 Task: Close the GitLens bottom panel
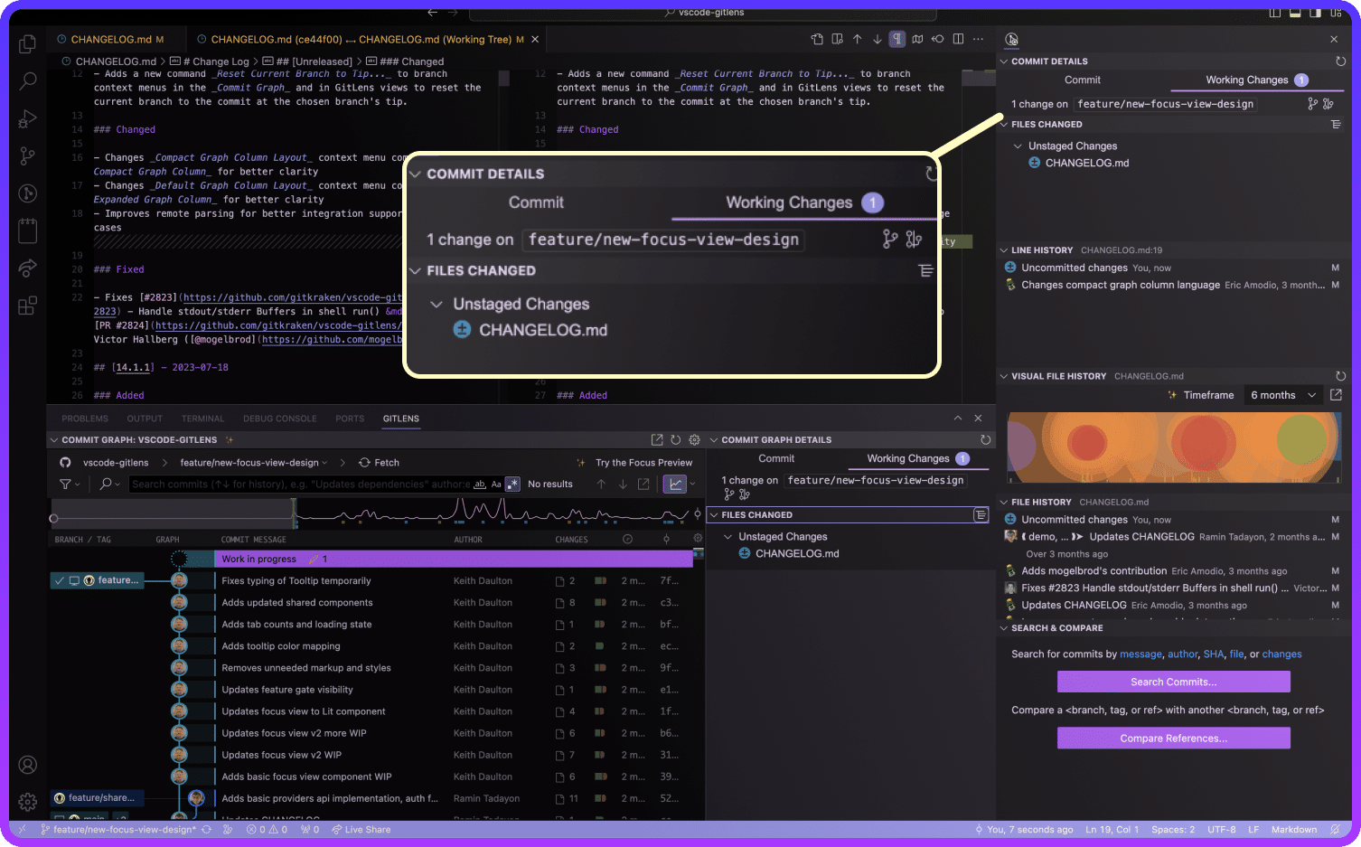pyautogui.click(x=978, y=419)
